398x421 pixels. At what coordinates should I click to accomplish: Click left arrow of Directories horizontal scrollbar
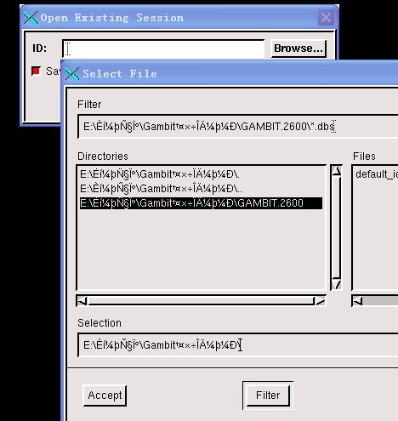[x=82, y=301]
